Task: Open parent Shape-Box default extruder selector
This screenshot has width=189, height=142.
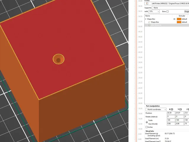Action: [x=184, y=19]
